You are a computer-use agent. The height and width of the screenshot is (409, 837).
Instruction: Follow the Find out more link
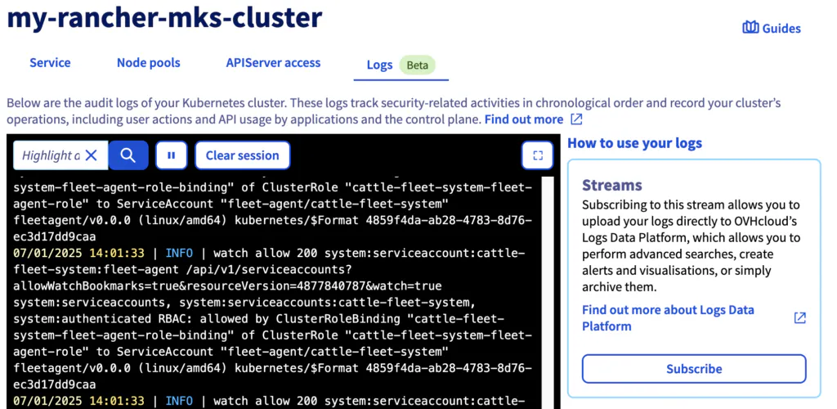coord(524,119)
